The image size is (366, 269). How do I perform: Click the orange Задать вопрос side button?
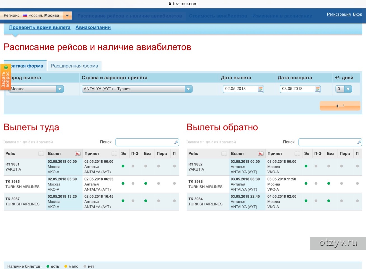coord(6,77)
